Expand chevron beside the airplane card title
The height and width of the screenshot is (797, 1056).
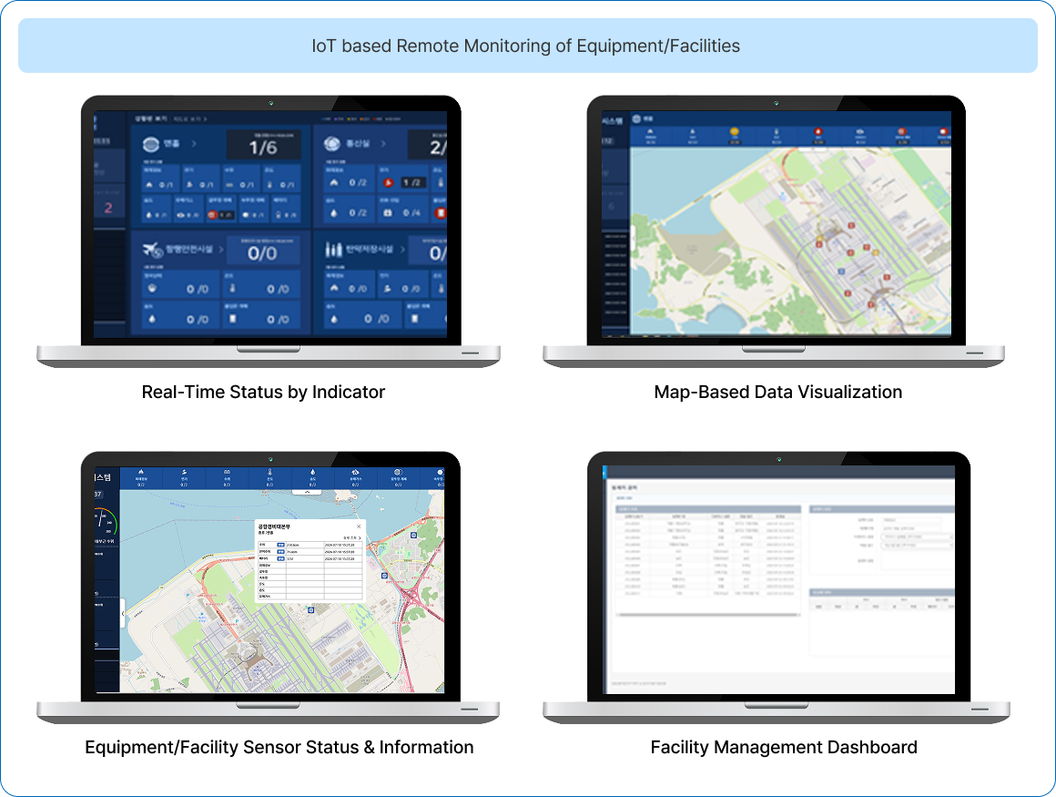[x=221, y=250]
